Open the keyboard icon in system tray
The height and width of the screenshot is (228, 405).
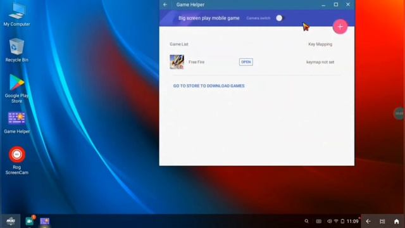click(x=319, y=221)
